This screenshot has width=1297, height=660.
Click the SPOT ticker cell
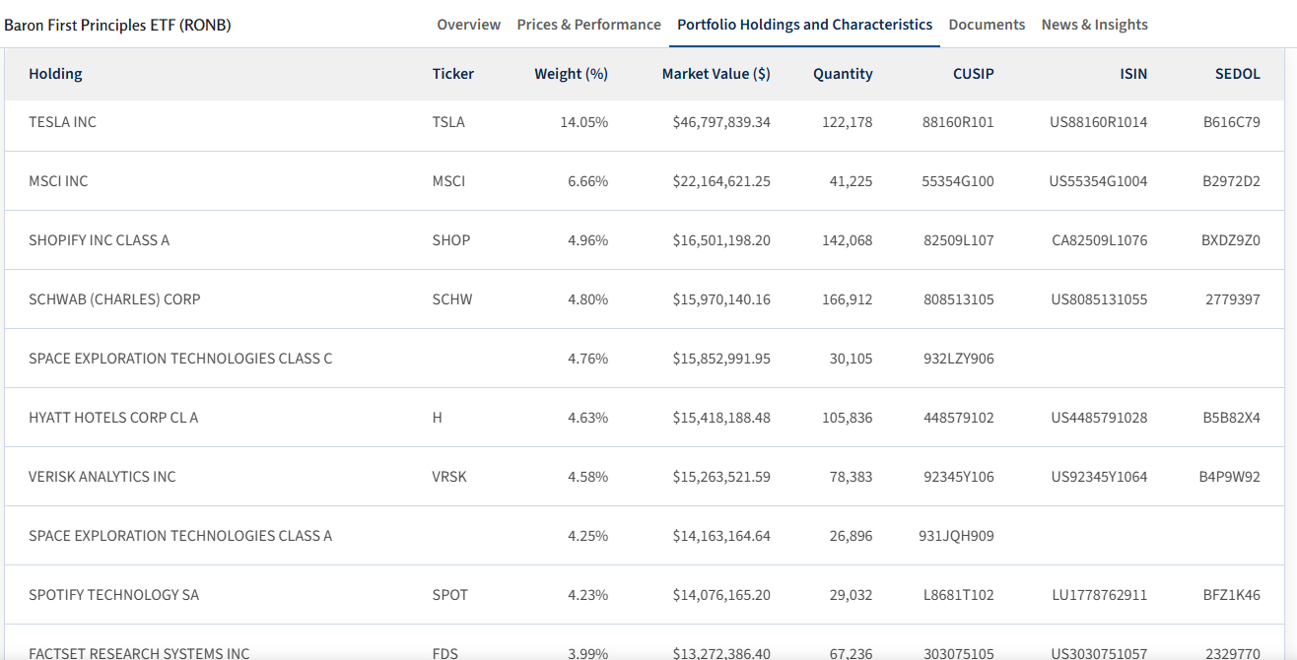pos(450,595)
